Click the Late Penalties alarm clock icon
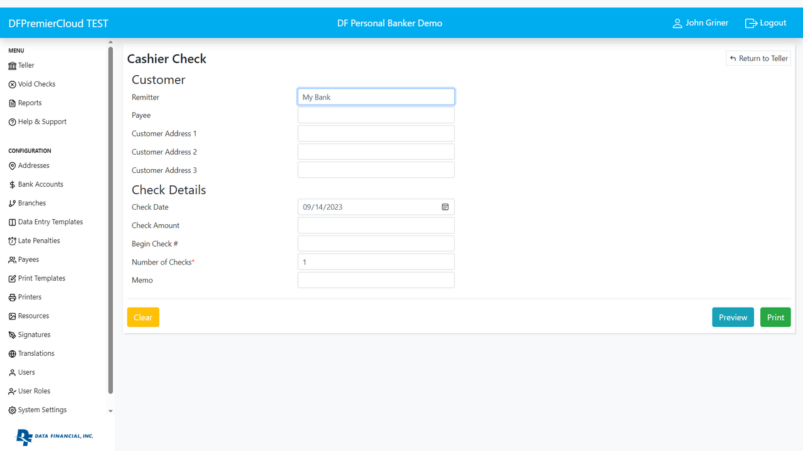This screenshot has height=451, width=803. tap(12, 241)
